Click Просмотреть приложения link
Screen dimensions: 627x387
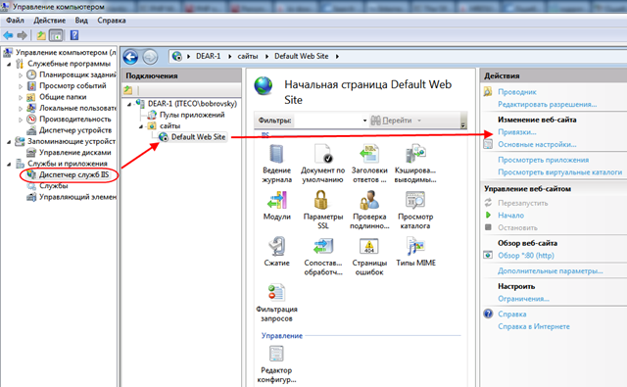click(543, 160)
